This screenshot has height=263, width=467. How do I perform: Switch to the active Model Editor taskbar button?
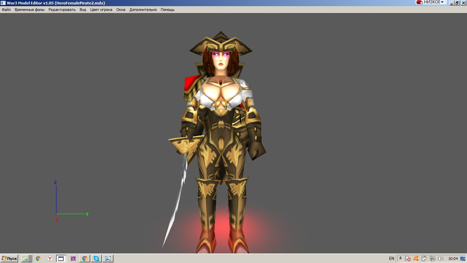(61, 259)
